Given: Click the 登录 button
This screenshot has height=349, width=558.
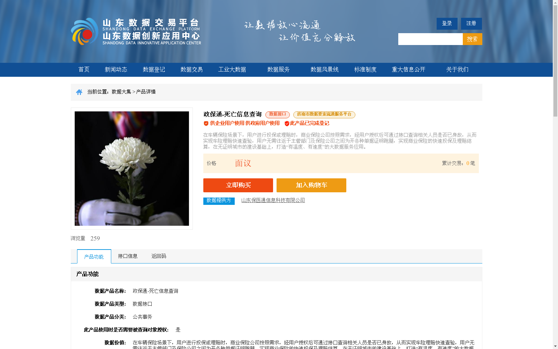Looking at the screenshot, I should (447, 24).
